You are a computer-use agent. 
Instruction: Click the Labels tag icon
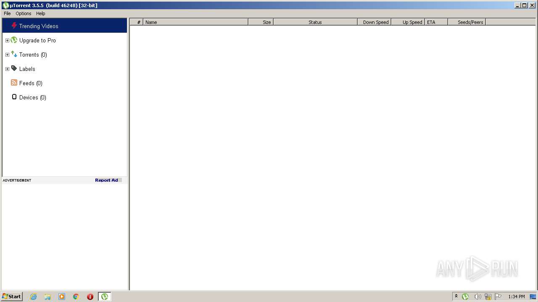(14, 68)
